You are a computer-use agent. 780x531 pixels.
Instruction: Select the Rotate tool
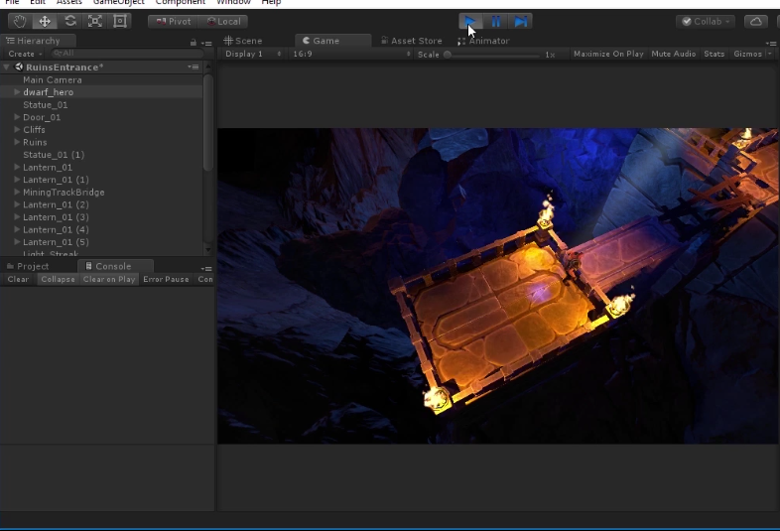(x=70, y=21)
